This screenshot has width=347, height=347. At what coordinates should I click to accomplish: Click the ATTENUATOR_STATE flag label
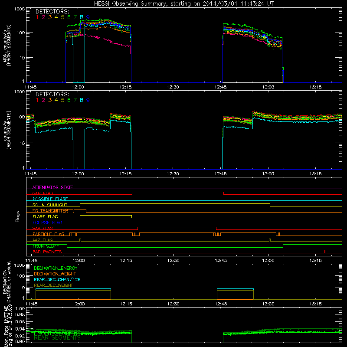(x=52, y=187)
